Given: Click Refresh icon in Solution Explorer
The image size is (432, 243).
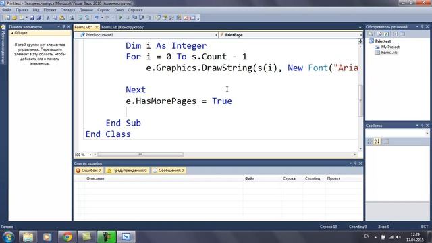Looking at the screenshot, I should point(386,34).
